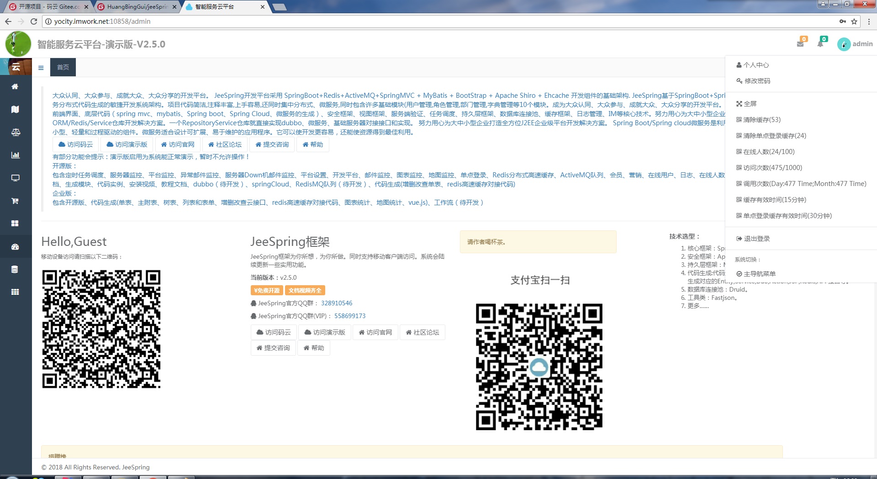Click 帮助 under JeeSpring框架
The width and height of the screenshot is (877, 479).
coord(314,348)
